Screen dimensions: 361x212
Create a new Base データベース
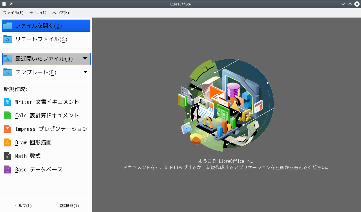coord(46,169)
